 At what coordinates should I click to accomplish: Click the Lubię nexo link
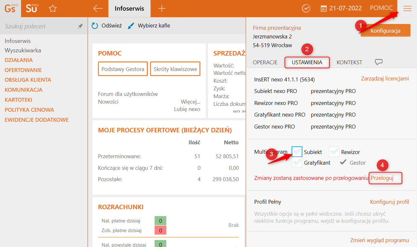[x=187, y=109]
